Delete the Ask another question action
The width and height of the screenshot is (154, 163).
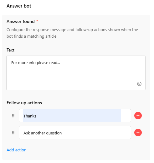[138, 133]
